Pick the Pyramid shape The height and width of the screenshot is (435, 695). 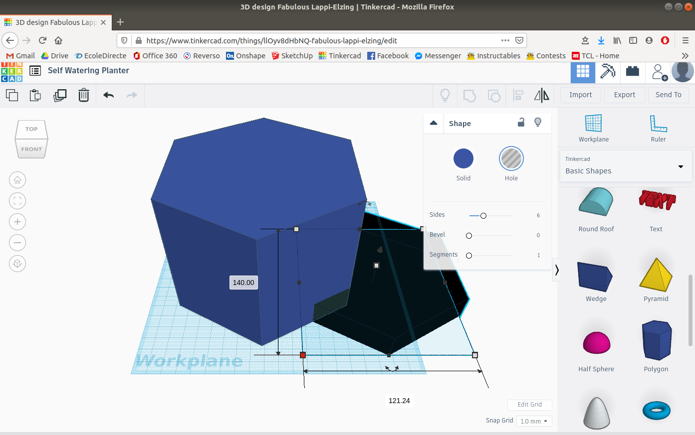(656, 281)
